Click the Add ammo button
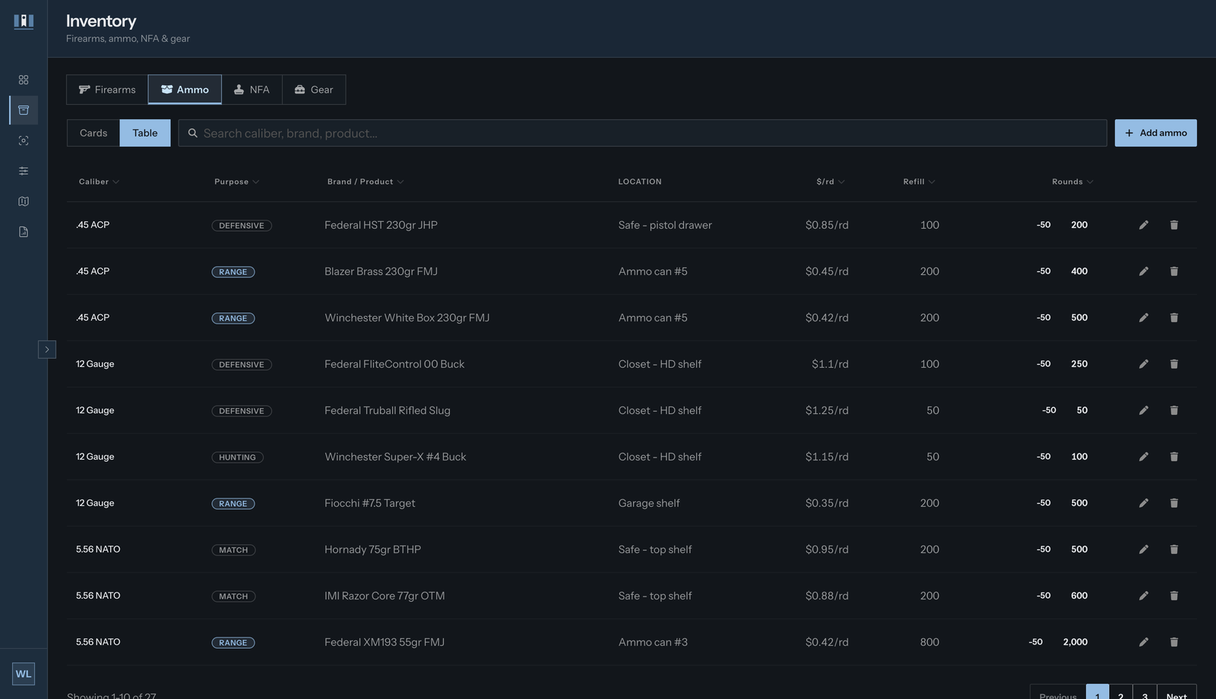 [1155, 133]
